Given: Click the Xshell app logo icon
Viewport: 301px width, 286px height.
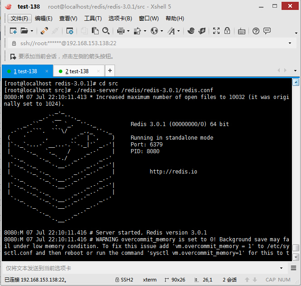Looking at the screenshot, I should [9, 6].
